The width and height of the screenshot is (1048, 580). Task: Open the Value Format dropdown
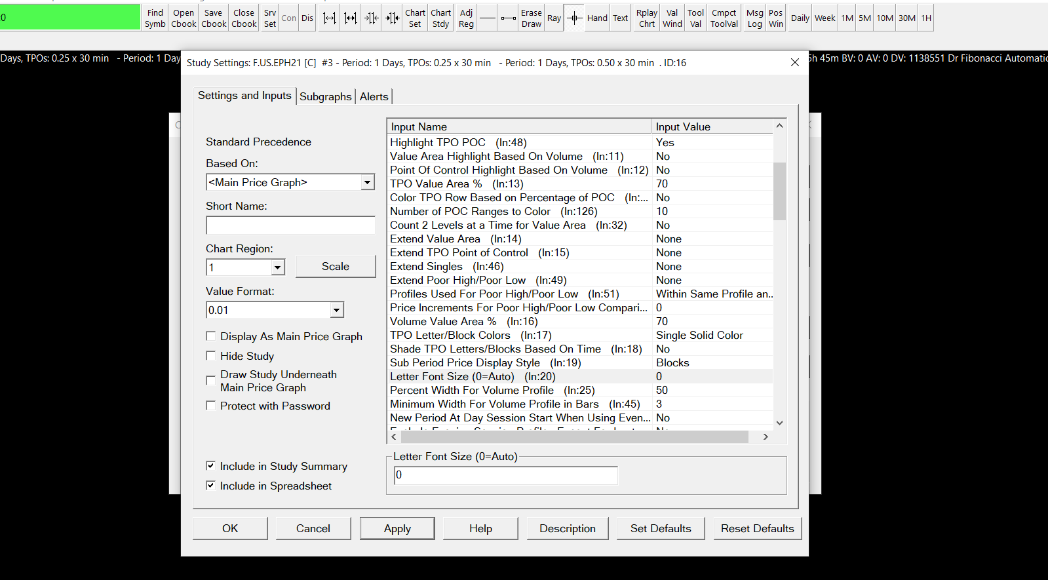point(336,310)
